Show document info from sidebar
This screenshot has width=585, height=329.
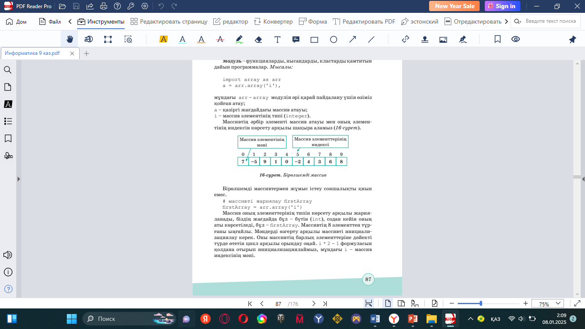click(8, 272)
